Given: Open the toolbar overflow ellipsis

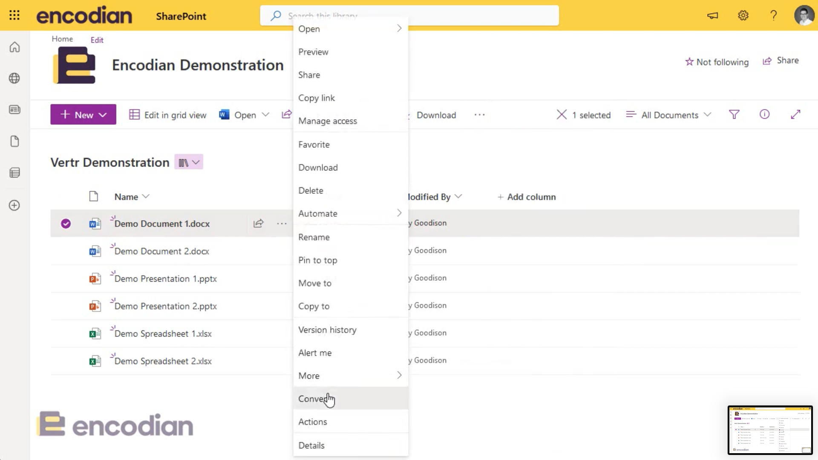Looking at the screenshot, I should click(x=479, y=115).
